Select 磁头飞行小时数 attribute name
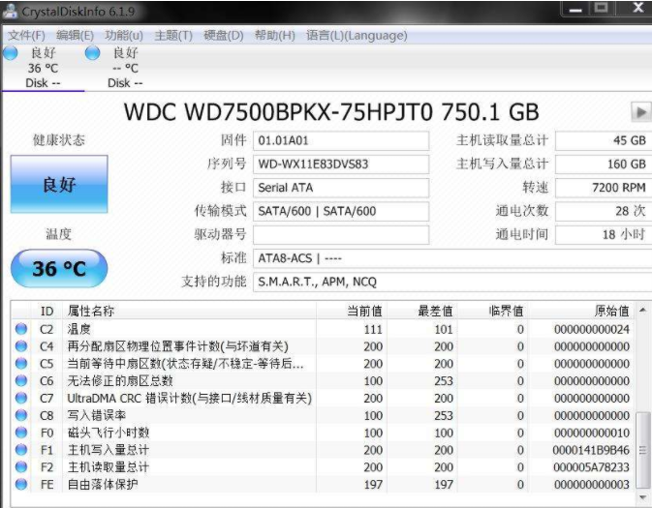652x508 pixels. click(109, 433)
